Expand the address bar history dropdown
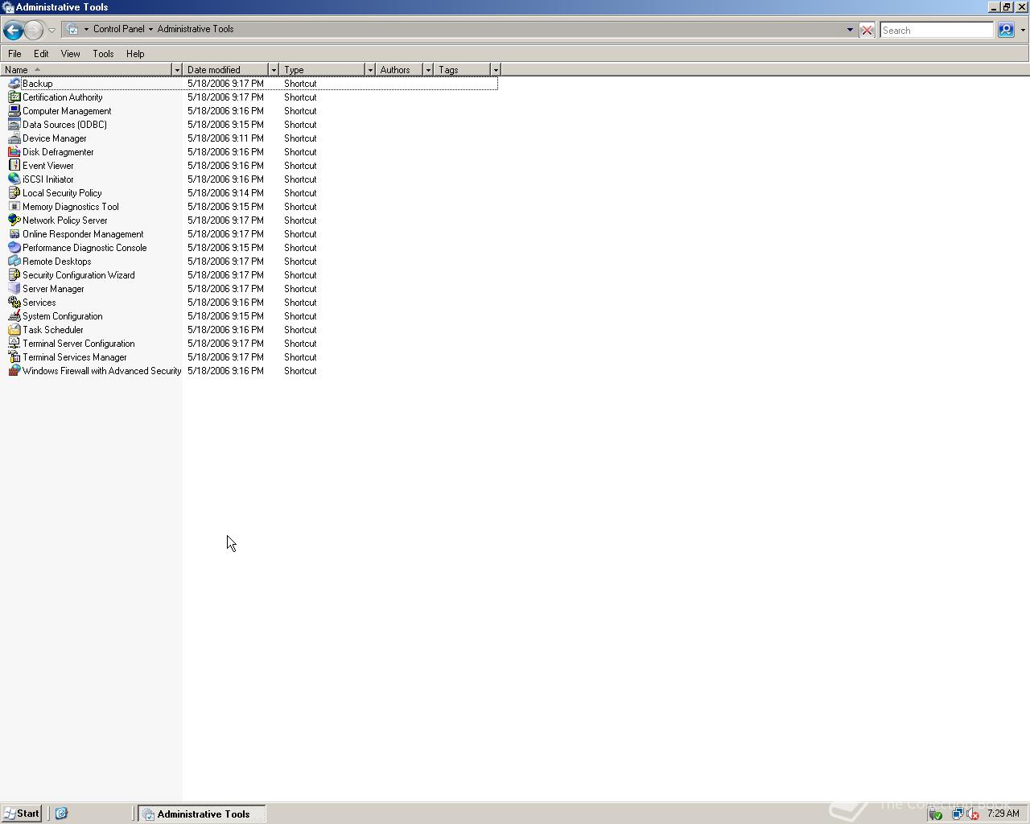This screenshot has height=824, width=1030. 850,30
